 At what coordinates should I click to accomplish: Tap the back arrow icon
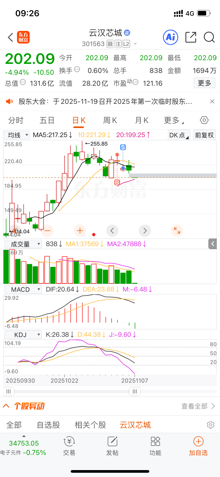pyautogui.click(x=10, y=37)
